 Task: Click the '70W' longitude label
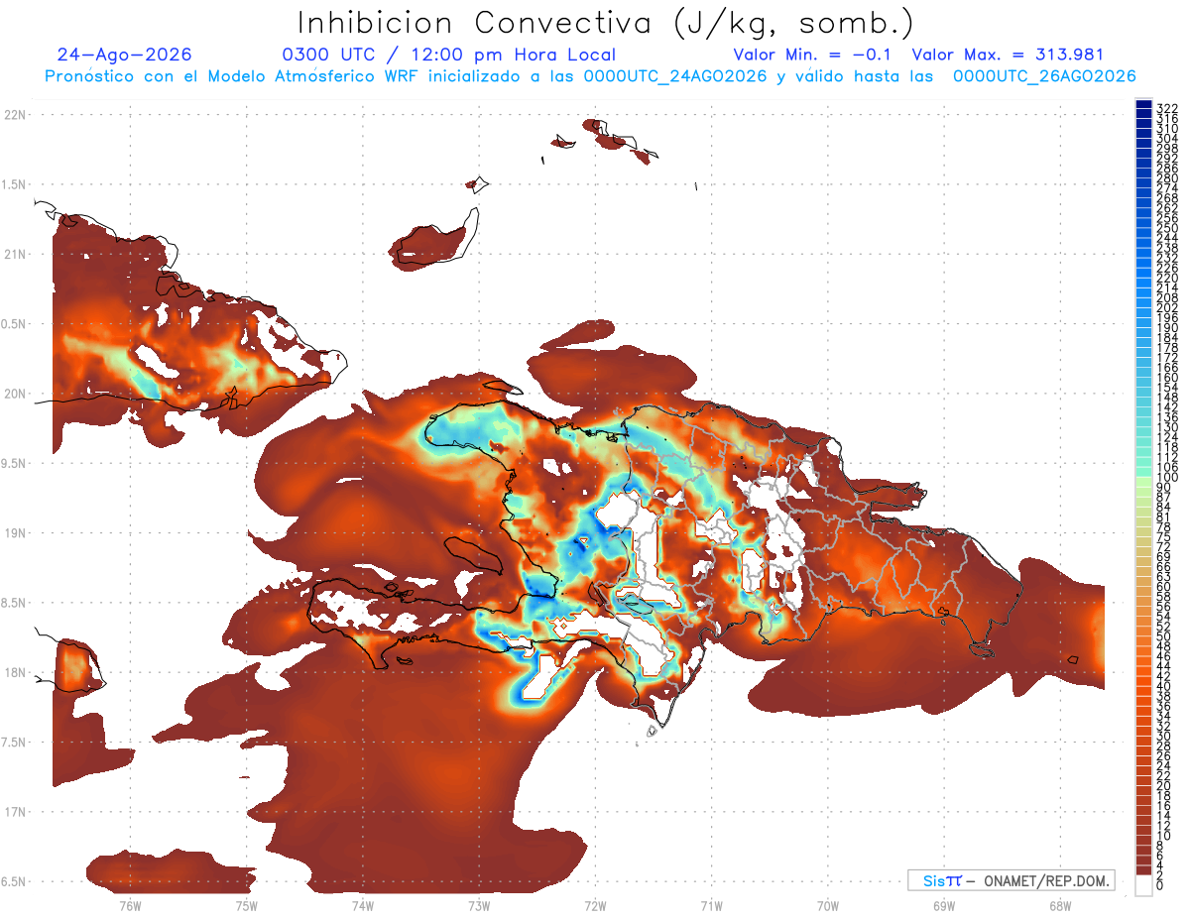(x=827, y=905)
